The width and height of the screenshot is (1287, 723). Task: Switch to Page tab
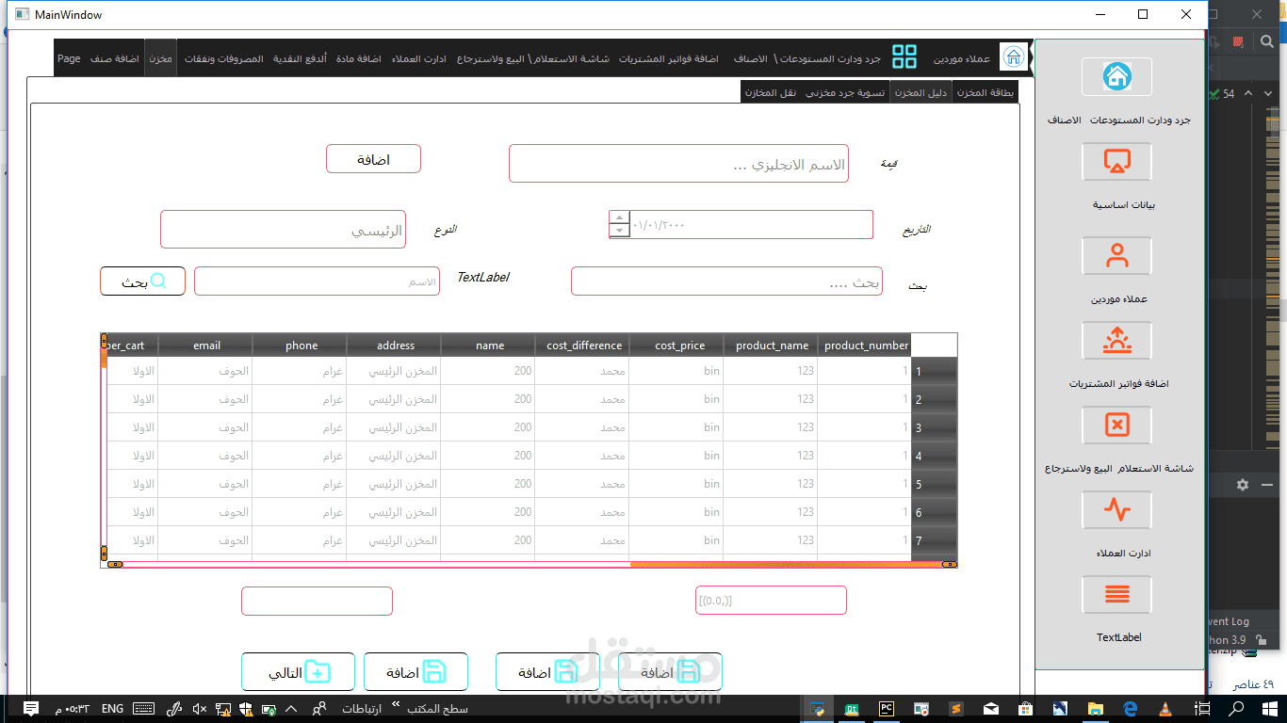pos(69,58)
